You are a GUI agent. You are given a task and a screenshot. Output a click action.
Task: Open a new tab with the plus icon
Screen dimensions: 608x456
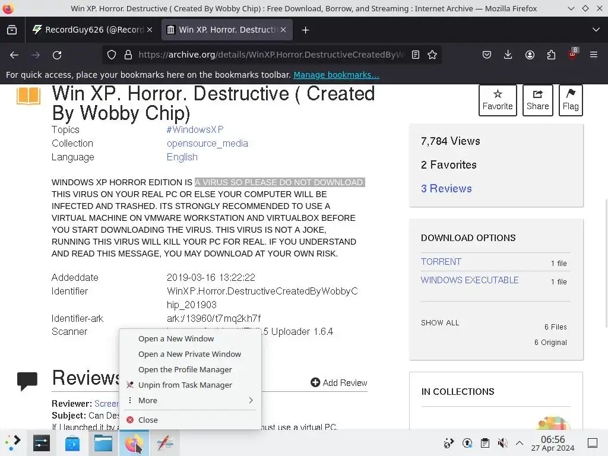click(x=306, y=30)
